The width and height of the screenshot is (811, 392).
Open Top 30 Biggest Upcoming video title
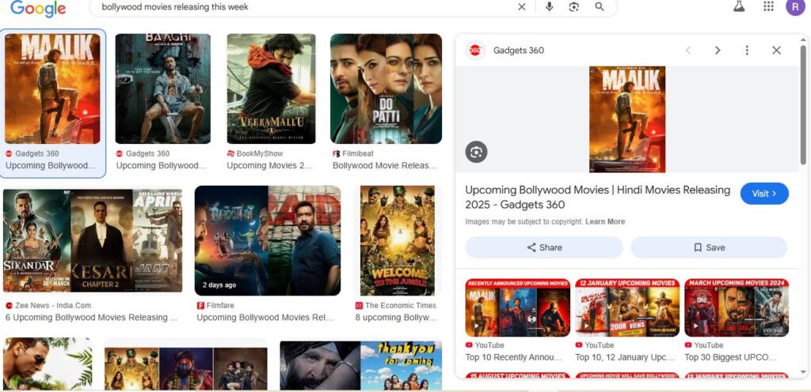pyautogui.click(x=730, y=357)
